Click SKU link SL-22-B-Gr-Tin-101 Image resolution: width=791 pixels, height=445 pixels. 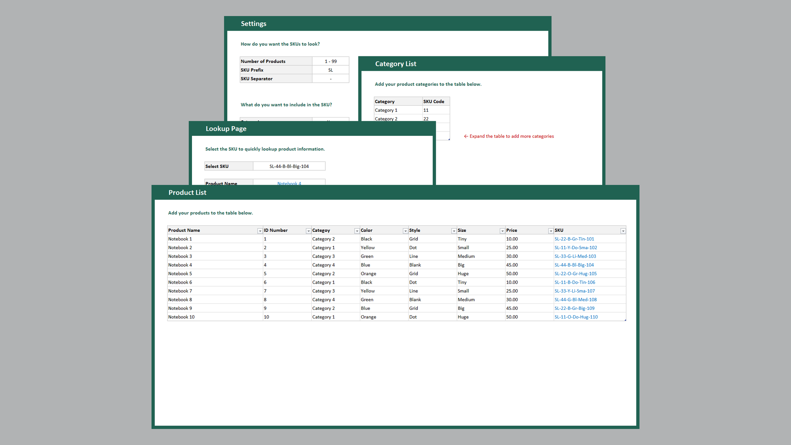tap(574, 239)
